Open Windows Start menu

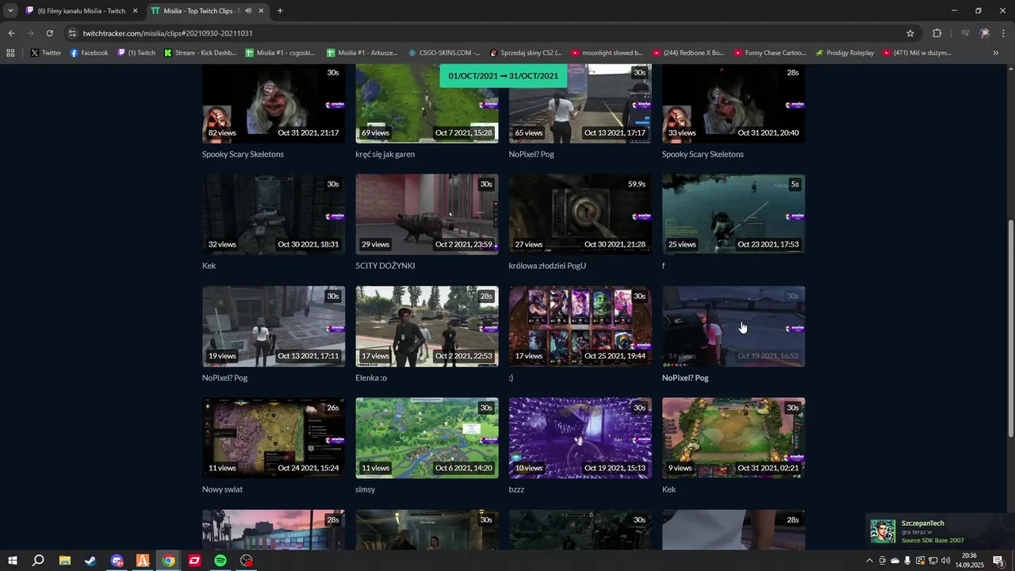(13, 561)
